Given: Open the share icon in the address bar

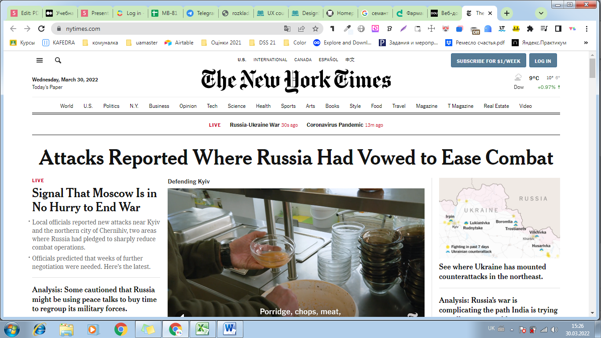Looking at the screenshot, I should 301,29.
